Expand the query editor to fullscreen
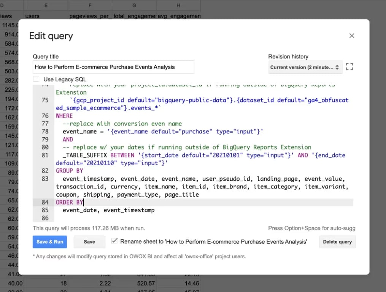 tap(349, 67)
